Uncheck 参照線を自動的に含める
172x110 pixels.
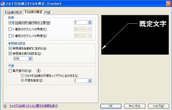tap(10, 48)
